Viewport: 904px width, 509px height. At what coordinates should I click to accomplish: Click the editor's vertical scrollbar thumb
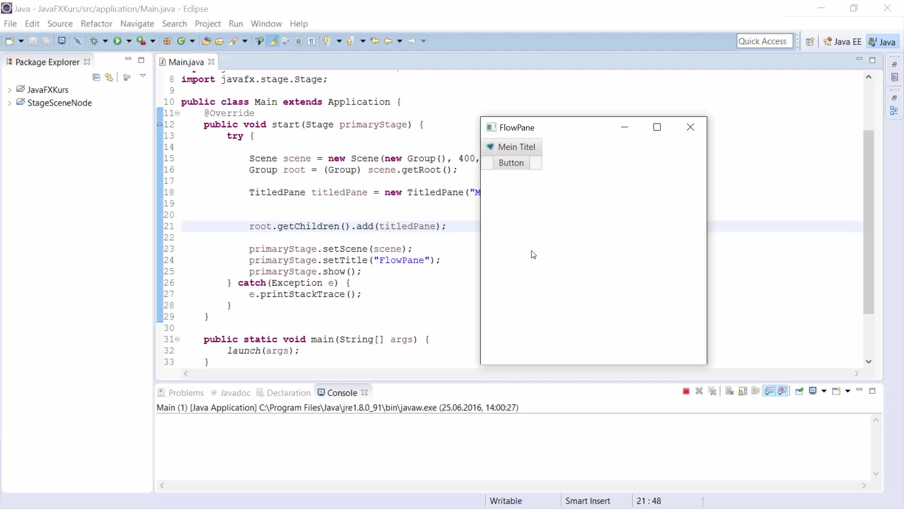869,222
